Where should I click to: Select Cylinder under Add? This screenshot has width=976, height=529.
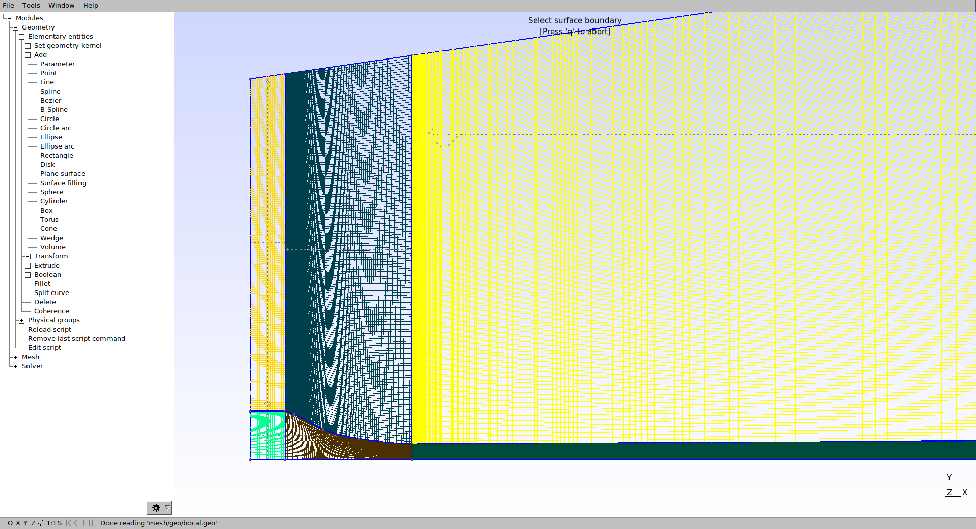pos(54,201)
